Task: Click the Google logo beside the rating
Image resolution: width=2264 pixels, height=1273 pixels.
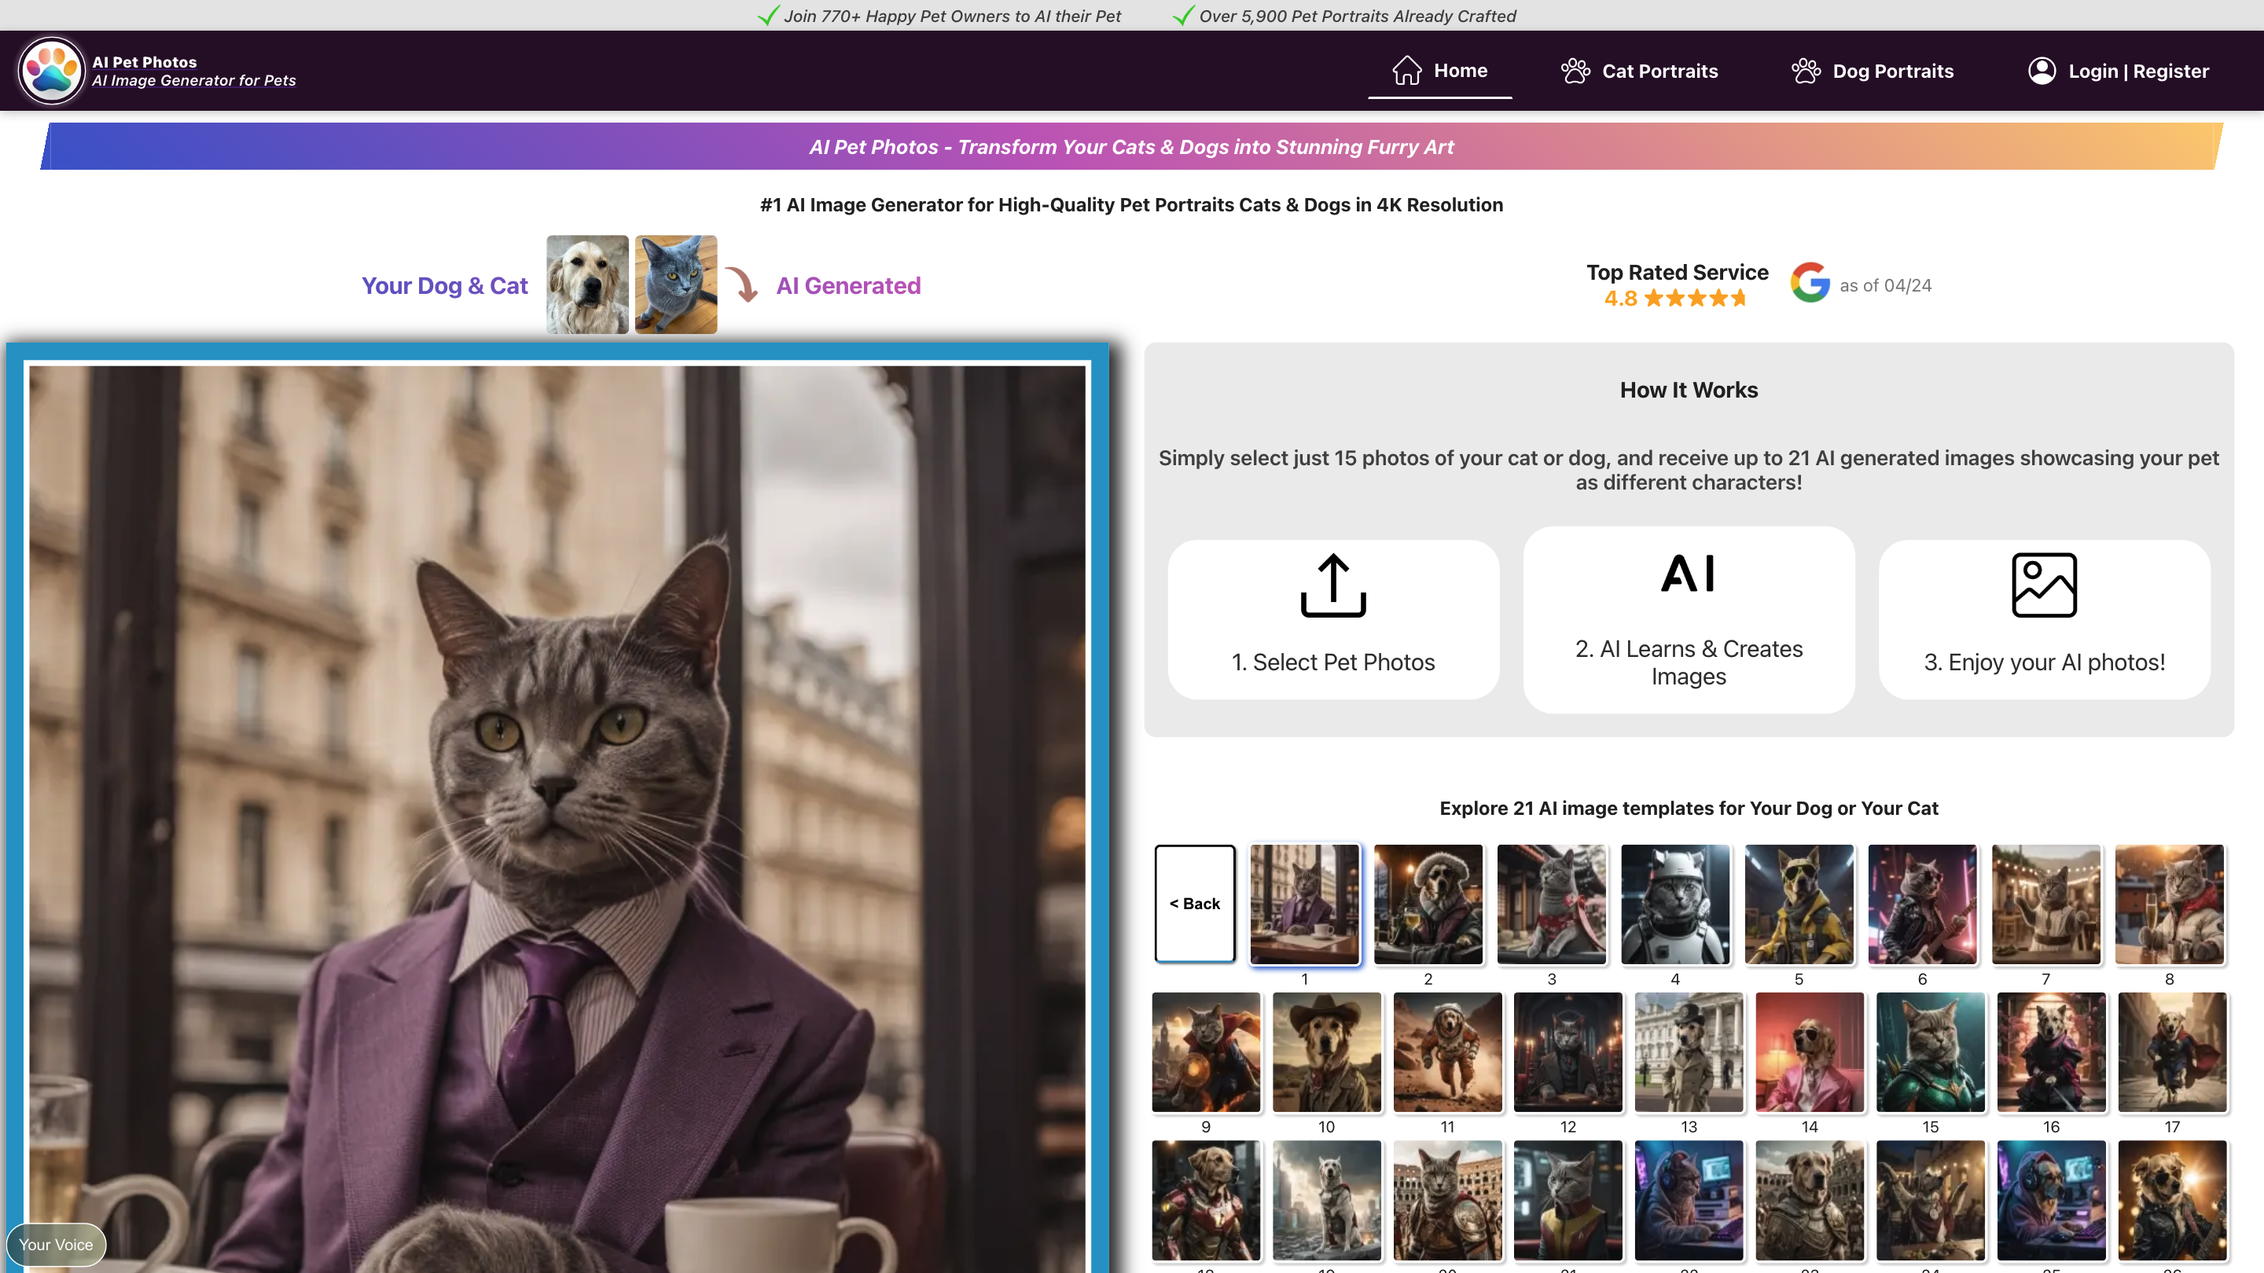Action: (1809, 283)
